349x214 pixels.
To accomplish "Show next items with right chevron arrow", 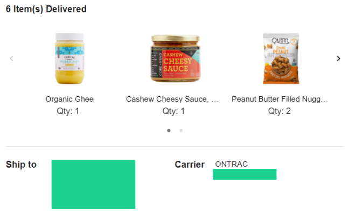I will coord(338,59).
